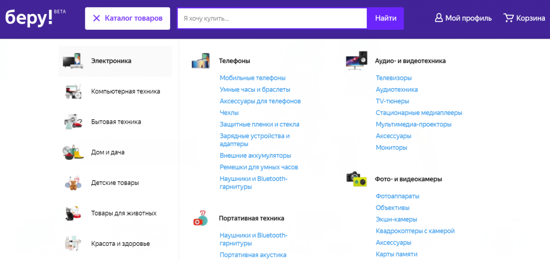Open Мультимедиа-проекторы link

[413, 124]
